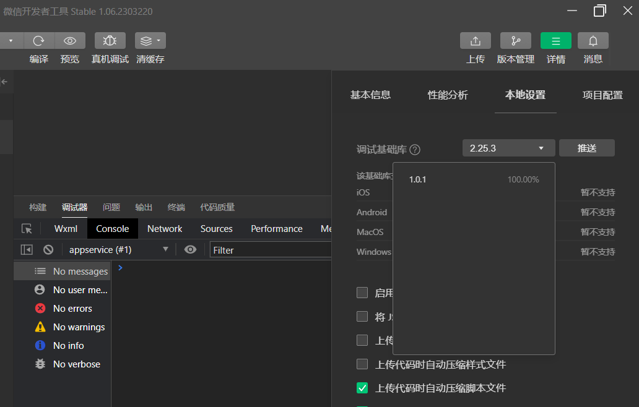The image size is (639, 407).
Task: Toggle the partially hidden 上传 checkbox
Action: [362, 340]
